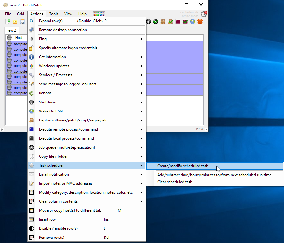Open Modify category, description, location submenu
The image size is (284, 243).
(87, 192)
